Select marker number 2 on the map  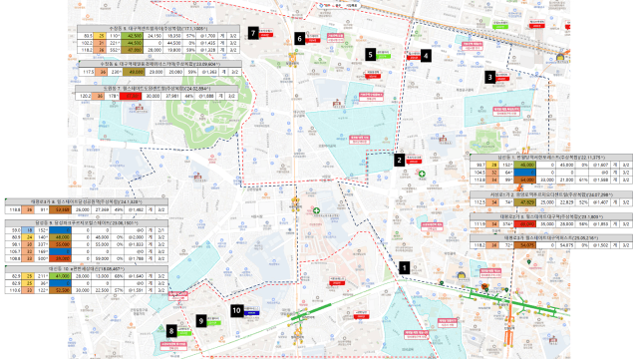pyautogui.click(x=399, y=161)
